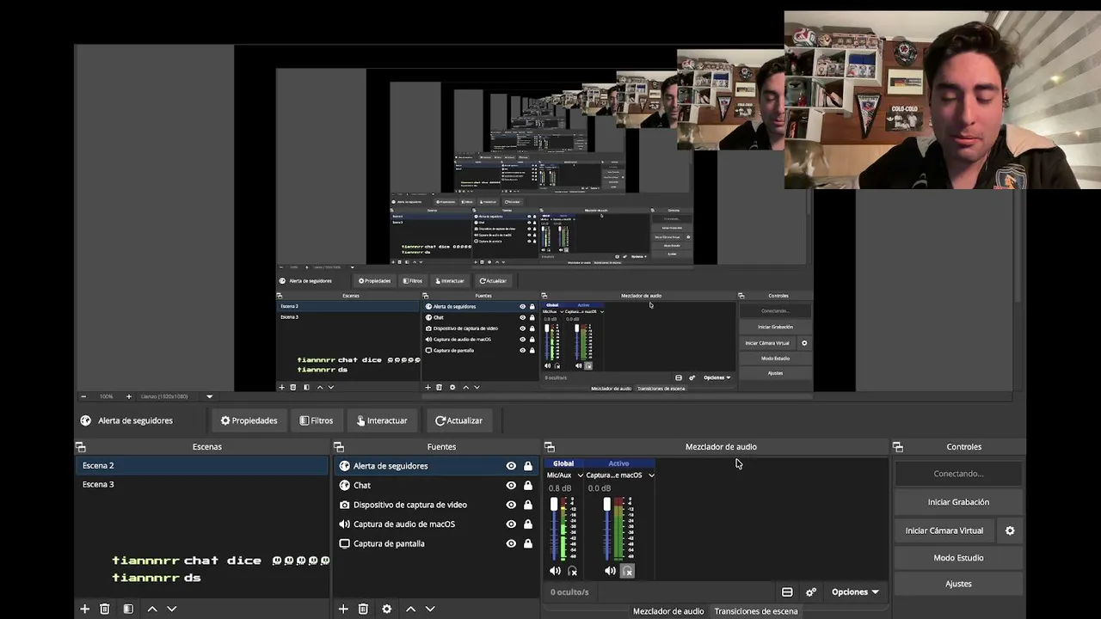Hide the Chat source

coord(511,486)
